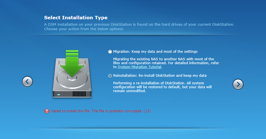Click the 'Failed to install the file' error message
Image resolution: width=266 pixels, height=139 pixels.
point(101,111)
